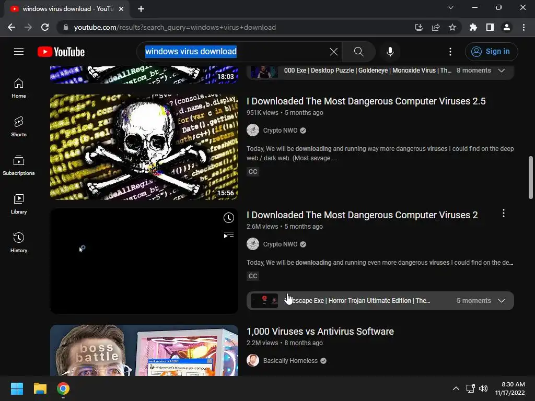Screen dimensions: 535x401
Task: Open Crypto NWO channel on Viruses 2.5 video
Action: pos(280,130)
